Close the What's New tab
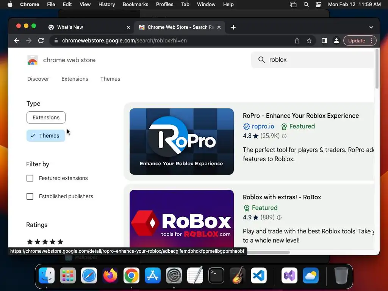The image size is (388, 291). (x=128, y=27)
